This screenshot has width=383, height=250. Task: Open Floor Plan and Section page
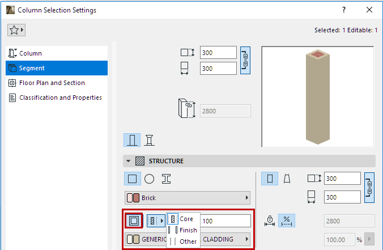click(x=57, y=83)
